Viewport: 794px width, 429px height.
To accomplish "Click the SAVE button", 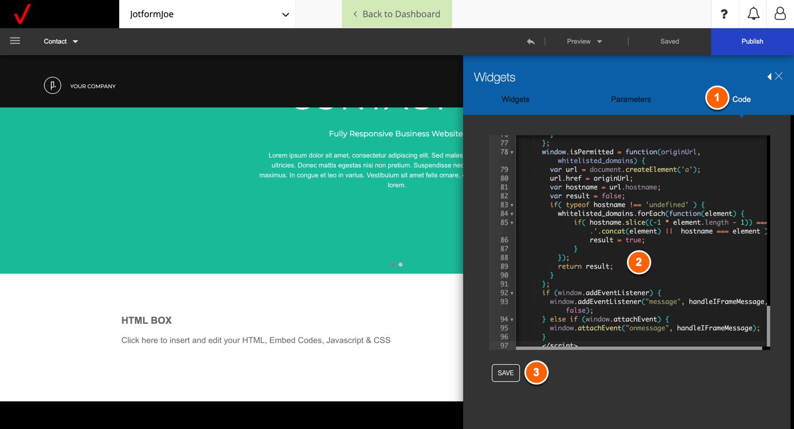I will 506,373.
